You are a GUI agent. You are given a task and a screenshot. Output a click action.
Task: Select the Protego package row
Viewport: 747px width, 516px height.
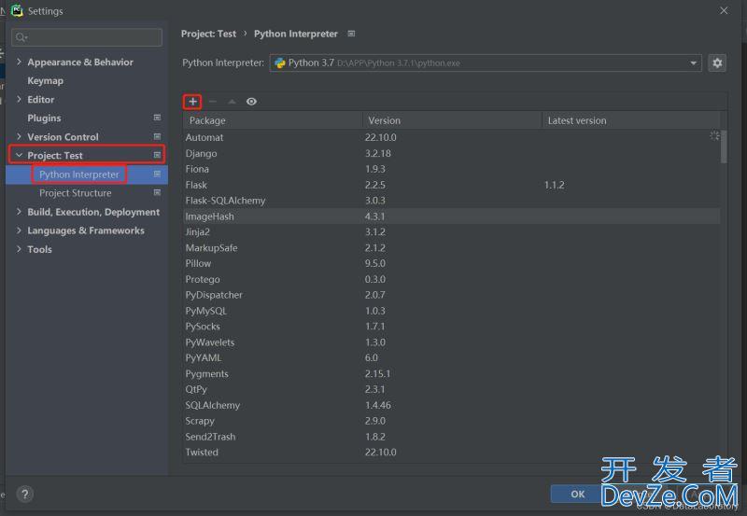452,279
